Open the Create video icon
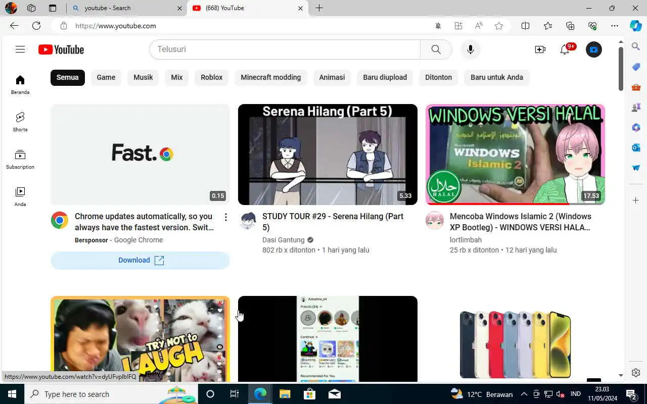 [x=540, y=49]
